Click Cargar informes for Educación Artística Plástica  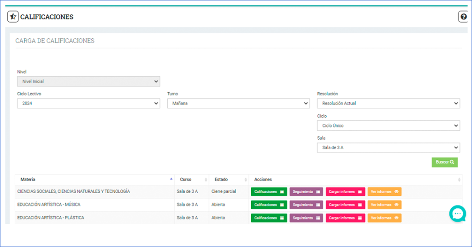(345, 218)
